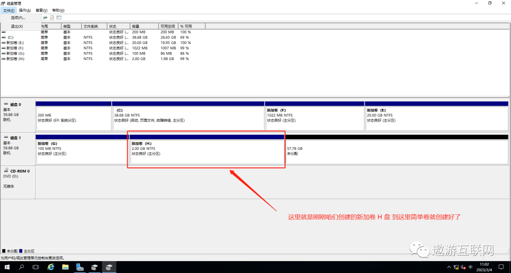Select the 新加卷 (G:) 100 MB partition
Screen dimensions: 511x273
click(82, 149)
